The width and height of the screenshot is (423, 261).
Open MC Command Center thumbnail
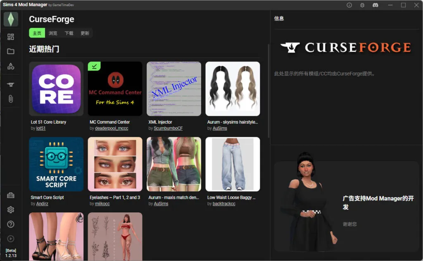click(115, 89)
